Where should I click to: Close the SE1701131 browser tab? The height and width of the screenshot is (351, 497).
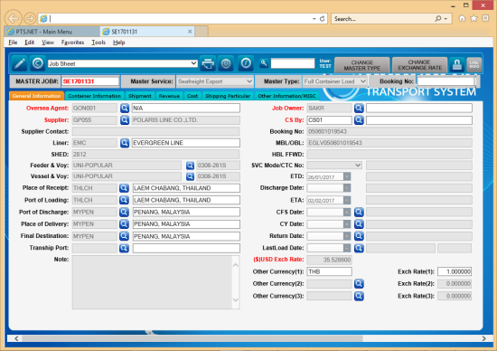point(190,32)
